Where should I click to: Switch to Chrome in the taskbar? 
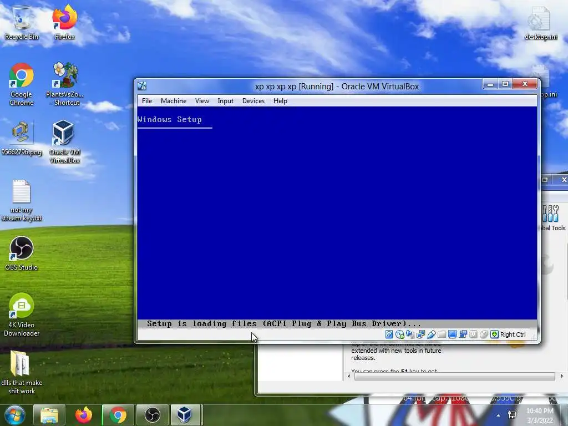[118, 415]
